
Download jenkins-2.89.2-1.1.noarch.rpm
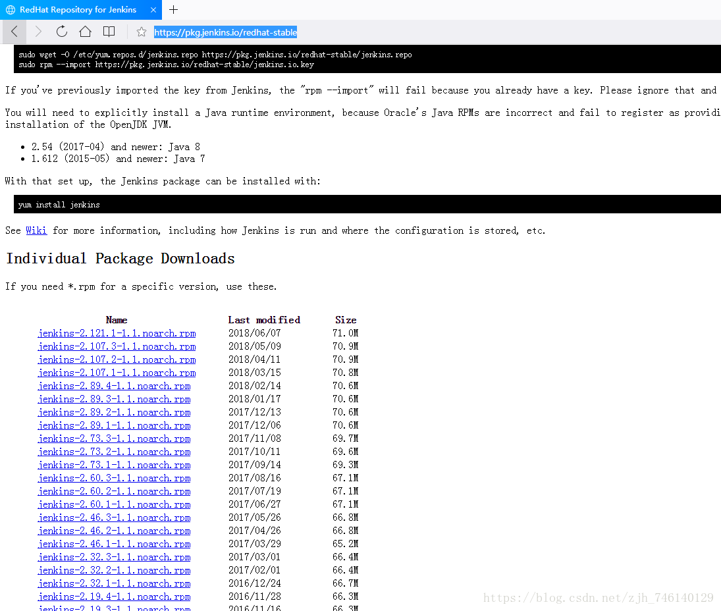tap(114, 412)
